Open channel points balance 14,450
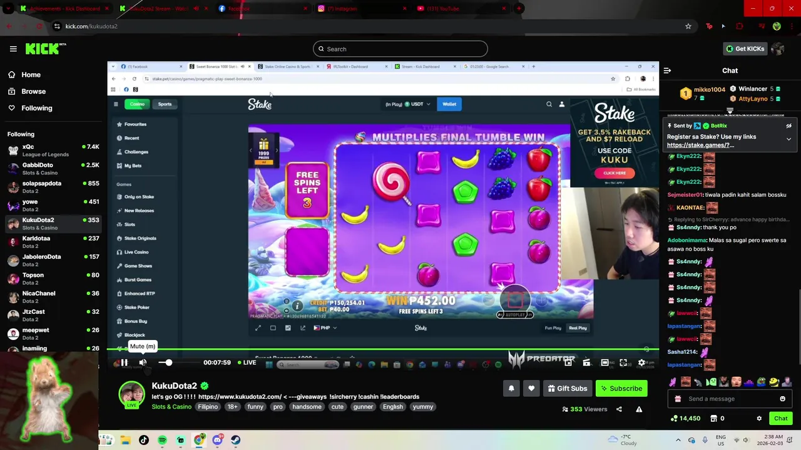Viewport: 801px width, 450px height. point(685,418)
